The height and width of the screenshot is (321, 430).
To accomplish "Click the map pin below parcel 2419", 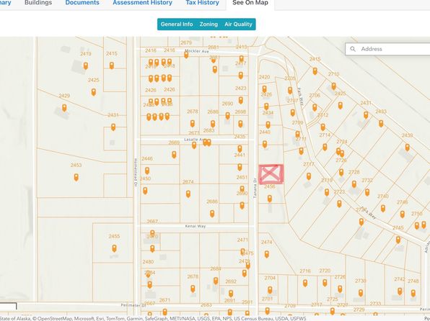I will point(86,65).
